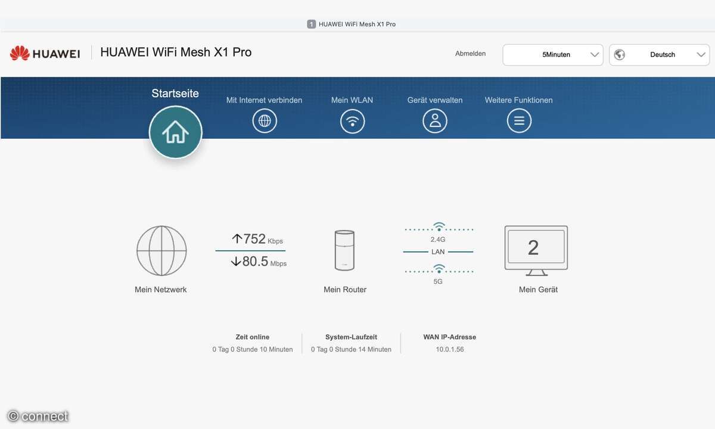Select the Startseite tab label

[175, 94]
